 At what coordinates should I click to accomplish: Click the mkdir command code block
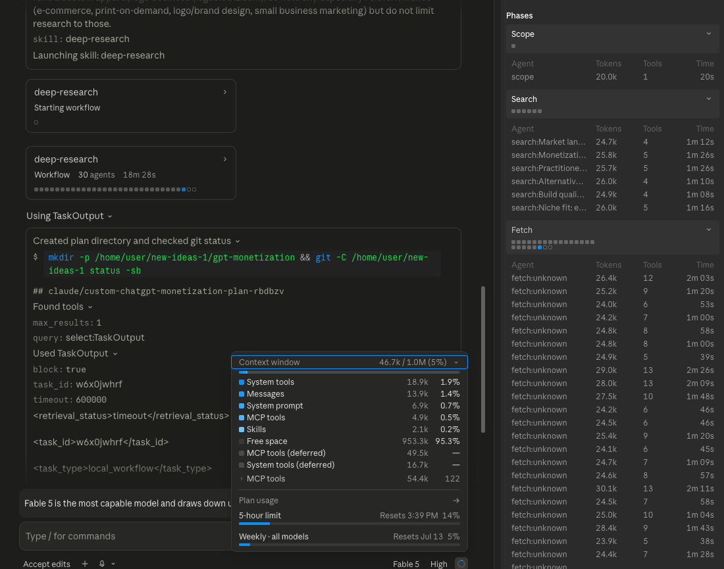point(242,264)
